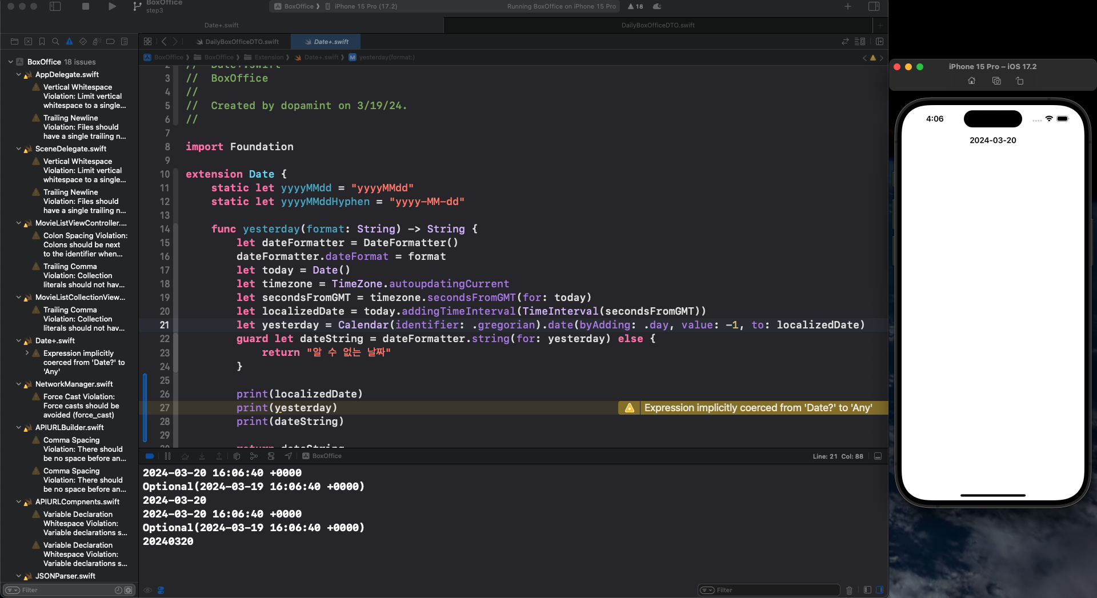Viewport: 1097px width, 598px height.
Task: Toggle breakpoints activation in debug bar
Action: (x=150, y=456)
